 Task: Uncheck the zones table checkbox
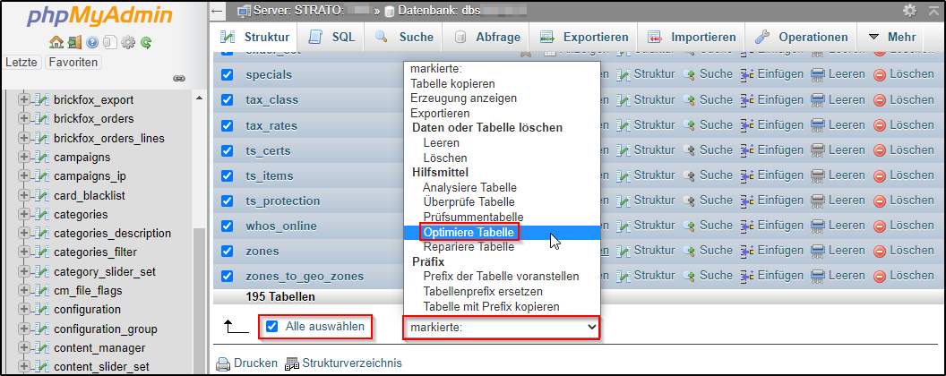coord(227,251)
